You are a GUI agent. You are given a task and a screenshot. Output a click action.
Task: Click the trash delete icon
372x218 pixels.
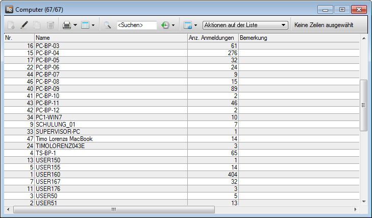coord(51,25)
